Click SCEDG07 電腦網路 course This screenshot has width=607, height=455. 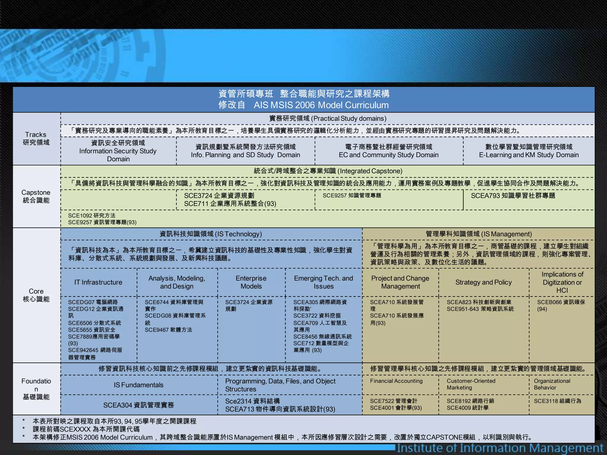93,302
